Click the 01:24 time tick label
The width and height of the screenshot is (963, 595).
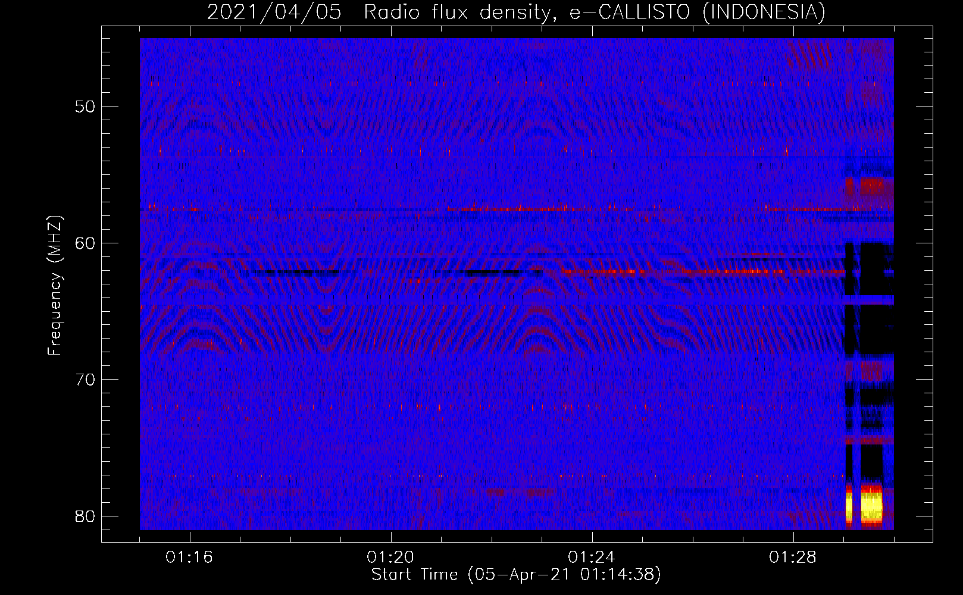coord(592,558)
